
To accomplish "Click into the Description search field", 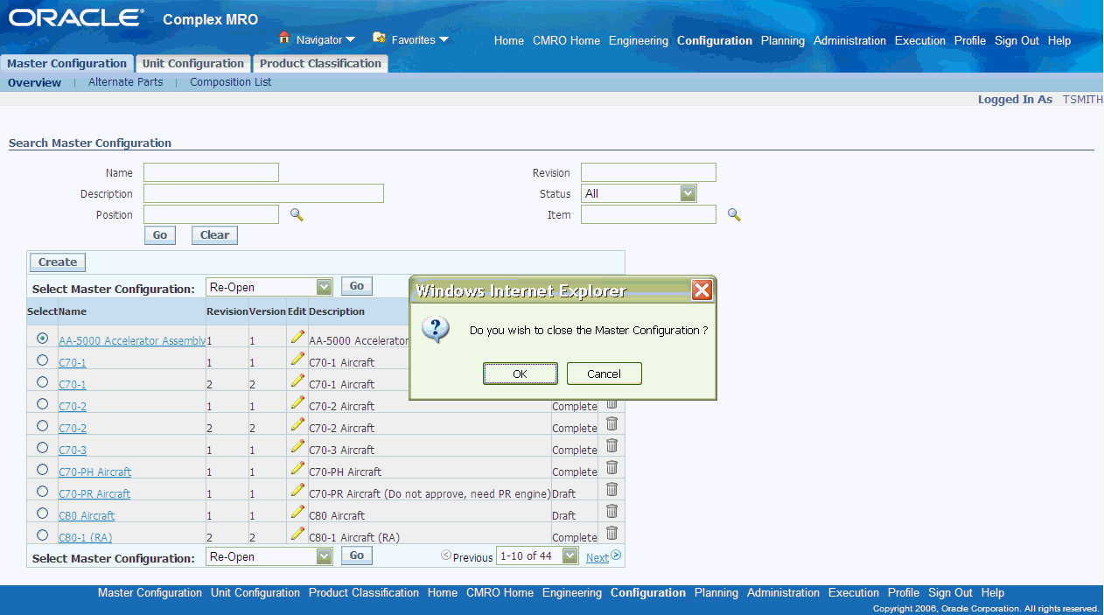I will [x=263, y=193].
